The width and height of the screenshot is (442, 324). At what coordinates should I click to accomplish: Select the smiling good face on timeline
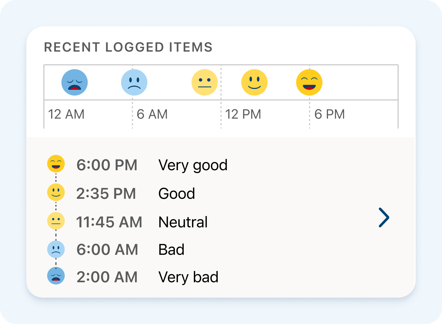[254, 82]
